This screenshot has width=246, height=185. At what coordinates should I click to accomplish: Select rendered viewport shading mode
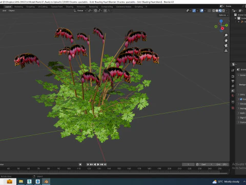223,11
